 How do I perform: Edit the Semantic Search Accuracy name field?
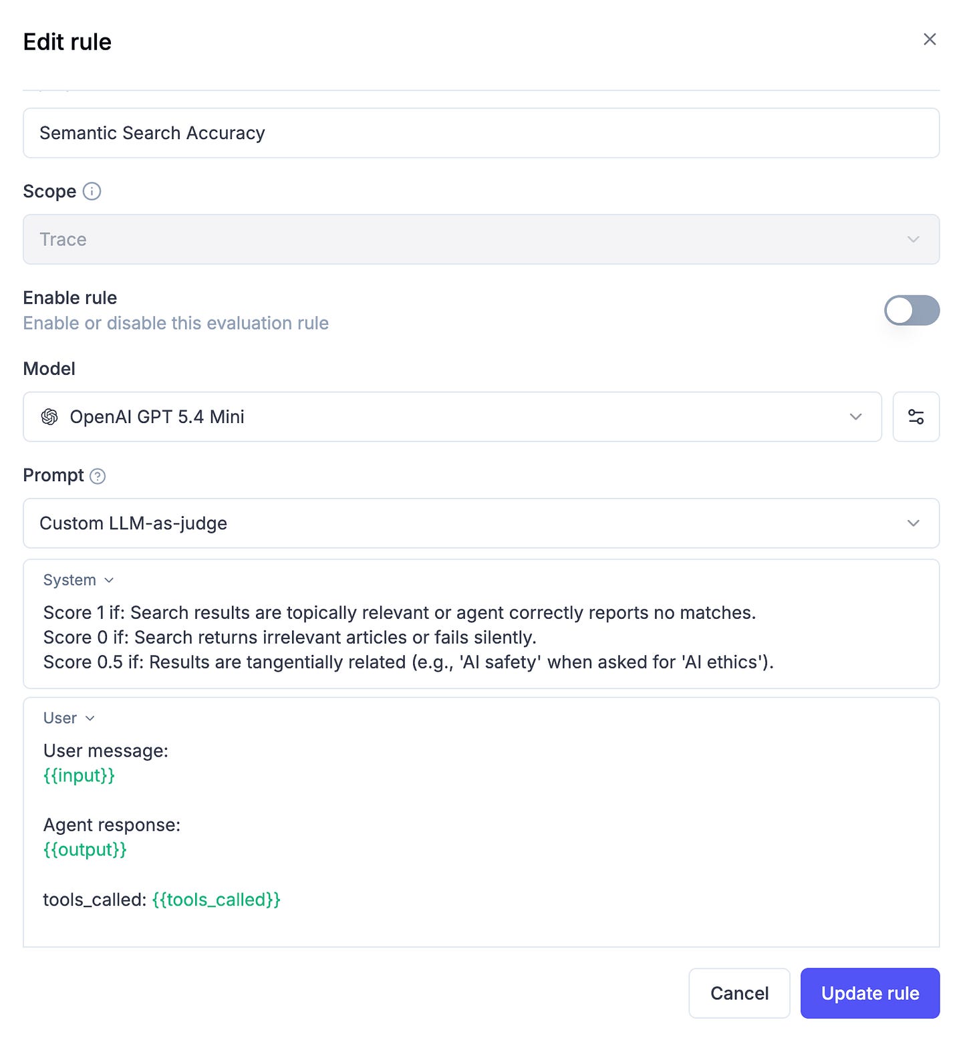(x=481, y=133)
